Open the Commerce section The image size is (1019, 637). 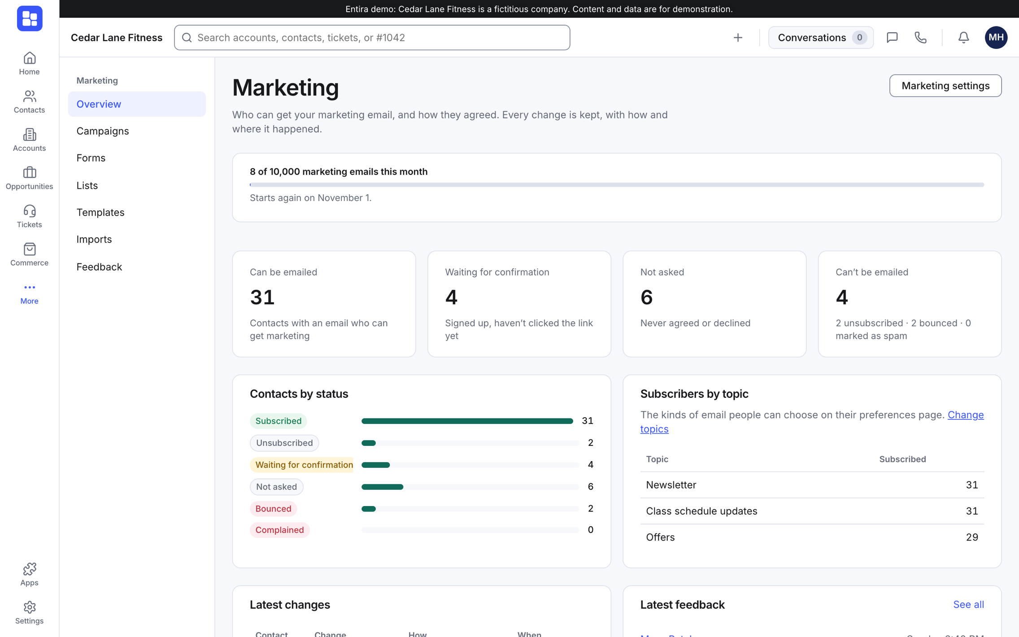29,254
